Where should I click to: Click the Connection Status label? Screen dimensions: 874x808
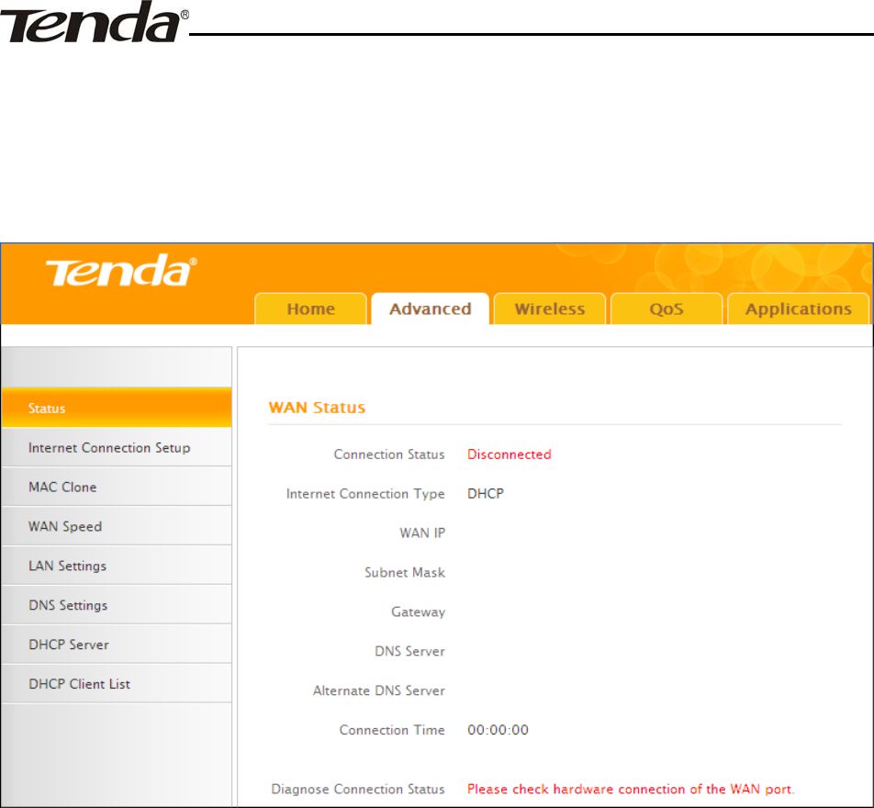[x=389, y=454]
